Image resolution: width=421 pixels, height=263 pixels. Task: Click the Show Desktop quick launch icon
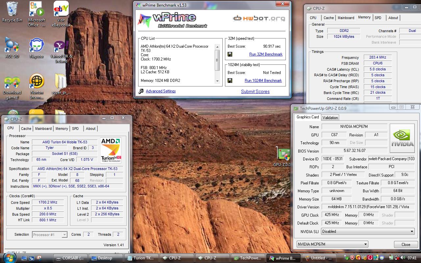(x=24, y=258)
